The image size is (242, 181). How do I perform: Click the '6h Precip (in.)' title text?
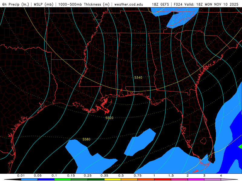16,4
